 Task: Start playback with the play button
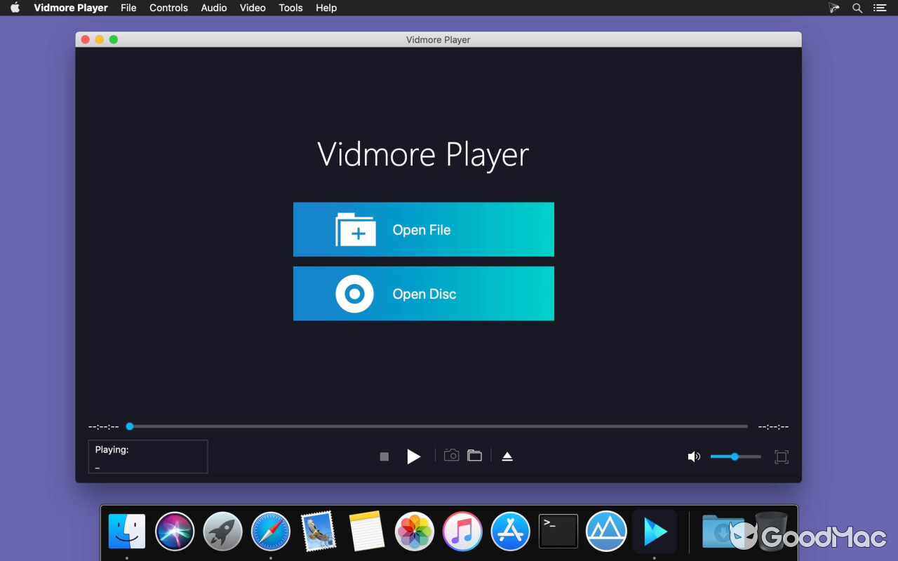(414, 456)
